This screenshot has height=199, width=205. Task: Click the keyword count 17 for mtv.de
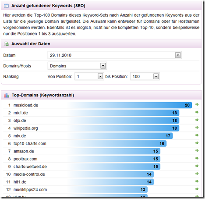pos(168,136)
